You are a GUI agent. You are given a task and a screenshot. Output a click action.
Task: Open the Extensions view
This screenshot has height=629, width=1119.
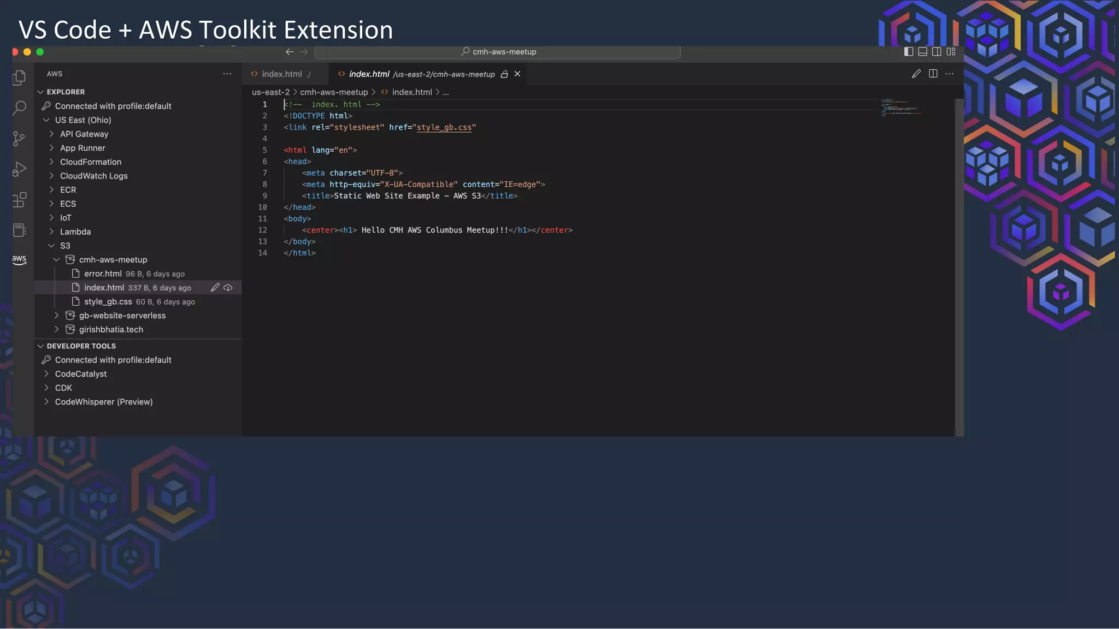coord(19,200)
